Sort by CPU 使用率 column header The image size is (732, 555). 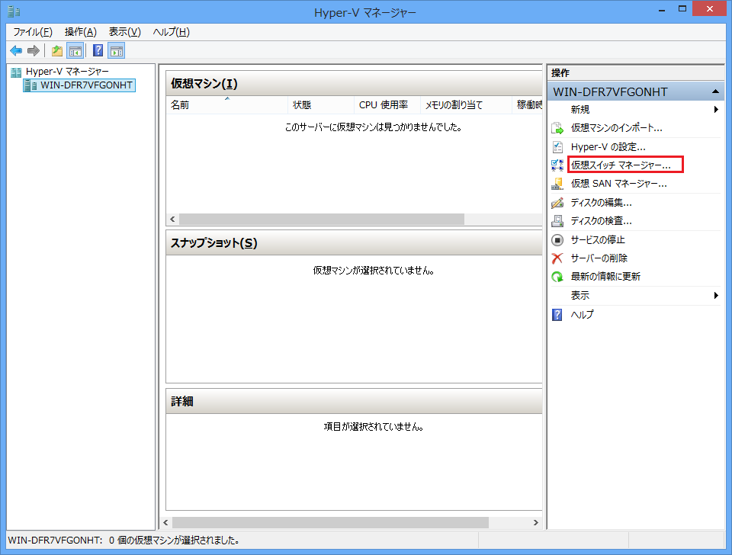click(387, 105)
